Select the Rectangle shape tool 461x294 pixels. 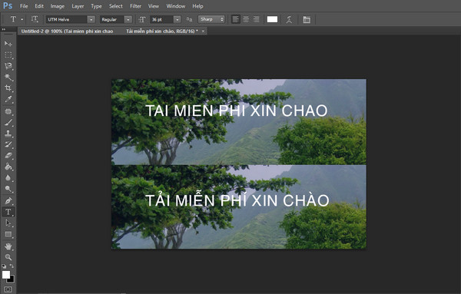(8, 234)
